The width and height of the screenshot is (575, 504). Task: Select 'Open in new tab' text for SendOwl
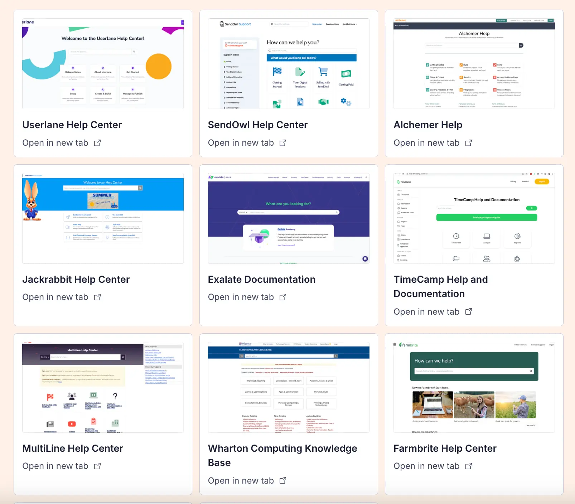[x=241, y=143]
